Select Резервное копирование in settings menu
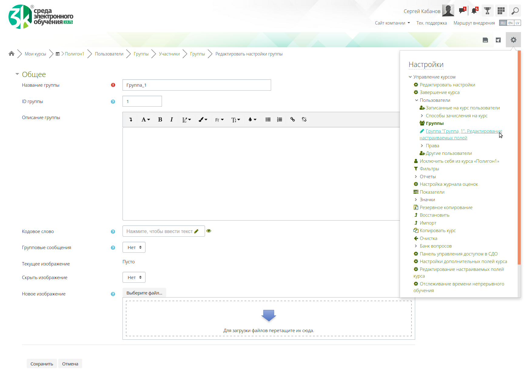The height and width of the screenshot is (373, 531). pos(446,208)
